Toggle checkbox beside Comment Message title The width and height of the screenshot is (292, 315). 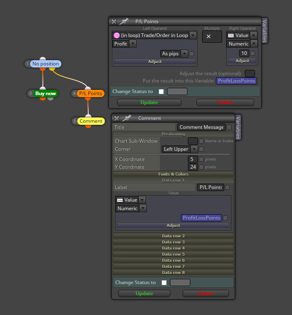(229, 127)
